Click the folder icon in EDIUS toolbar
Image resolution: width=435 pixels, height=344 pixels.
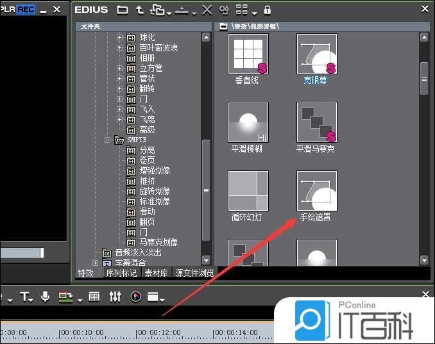point(123,10)
